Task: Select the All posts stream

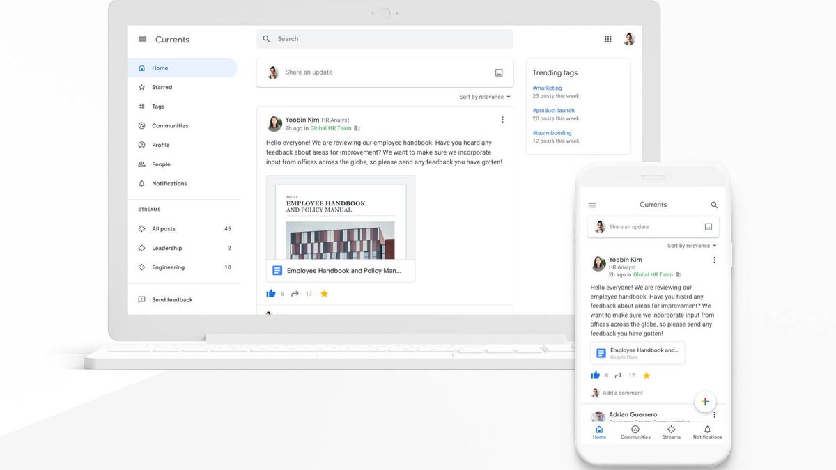Action: tap(184, 229)
